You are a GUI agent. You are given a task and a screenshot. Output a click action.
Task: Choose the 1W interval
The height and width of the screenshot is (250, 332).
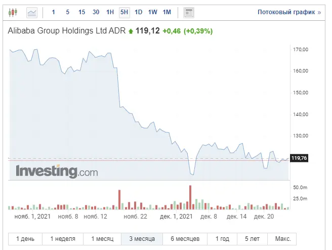153,12
